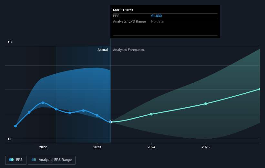Click the Analysts Forecasts section label
The height and width of the screenshot is (168, 265).
click(128, 50)
